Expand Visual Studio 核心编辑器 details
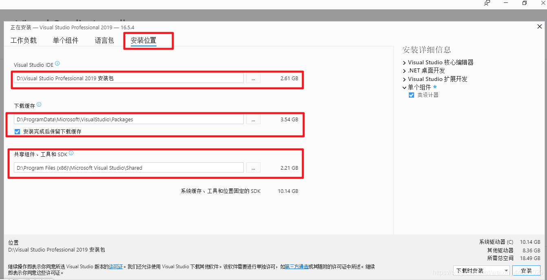The image size is (547, 280). tap(404, 63)
